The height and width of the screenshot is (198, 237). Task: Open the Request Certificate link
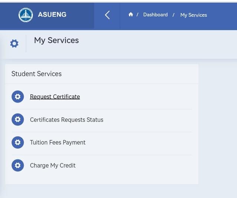55,97
